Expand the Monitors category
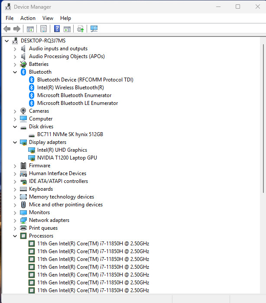The image size is (266, 303). tap(15, 213)
